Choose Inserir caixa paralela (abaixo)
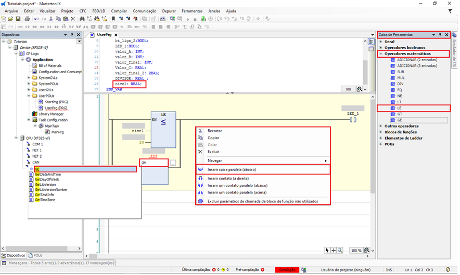The width and height of the screenshot is (460, 275). pos(232,169)
